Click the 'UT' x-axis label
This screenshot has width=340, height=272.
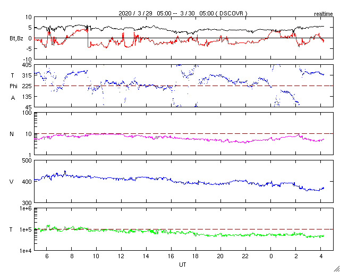tap(183, 265)
